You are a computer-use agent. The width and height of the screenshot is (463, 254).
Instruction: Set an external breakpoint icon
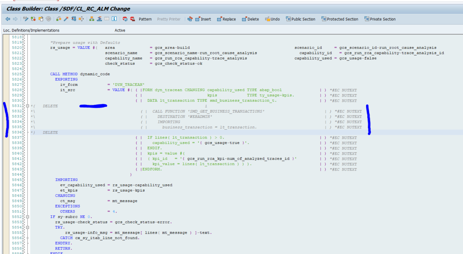point(132,19)
